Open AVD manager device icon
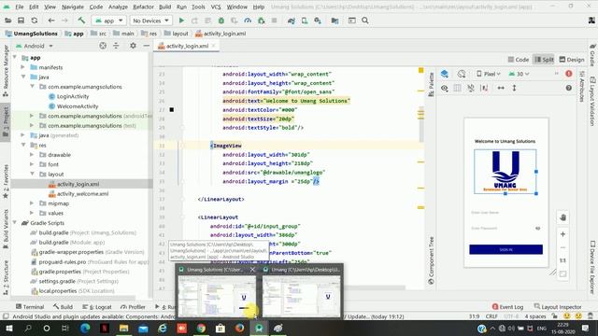598x336 pixels. tap(305, 21)
